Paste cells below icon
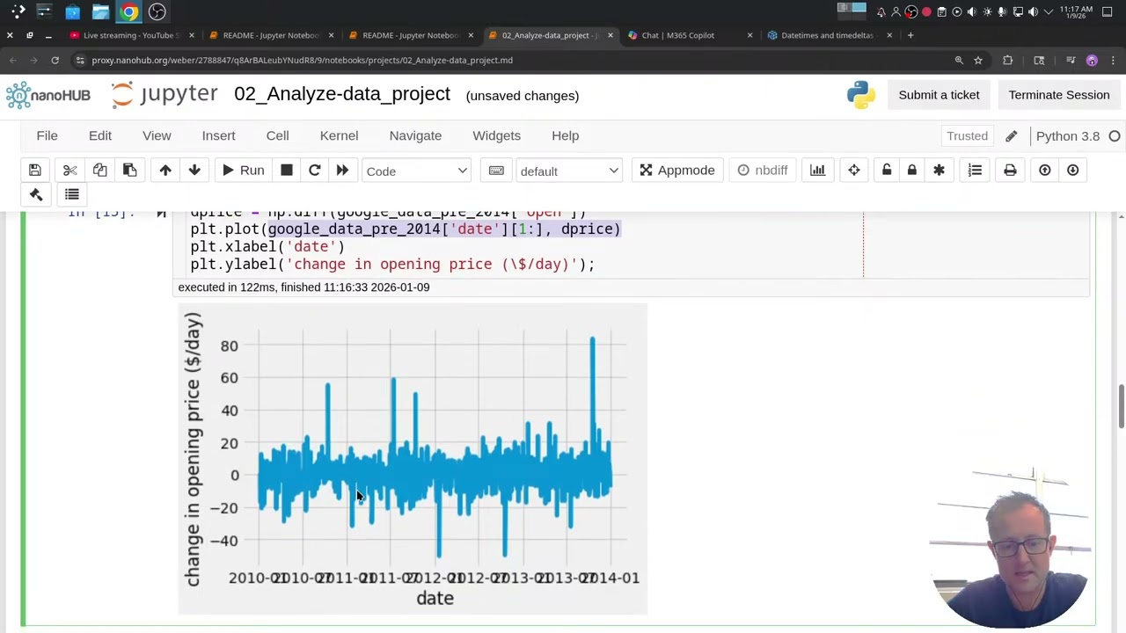This screenshot has width=1126, height=633. tap(129, 171)
